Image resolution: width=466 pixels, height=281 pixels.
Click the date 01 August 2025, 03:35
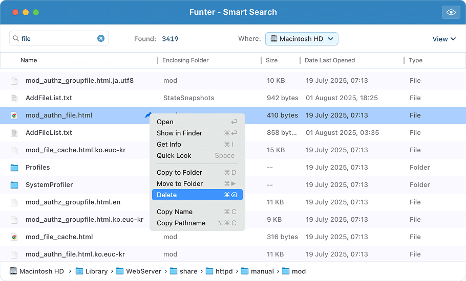343,132
